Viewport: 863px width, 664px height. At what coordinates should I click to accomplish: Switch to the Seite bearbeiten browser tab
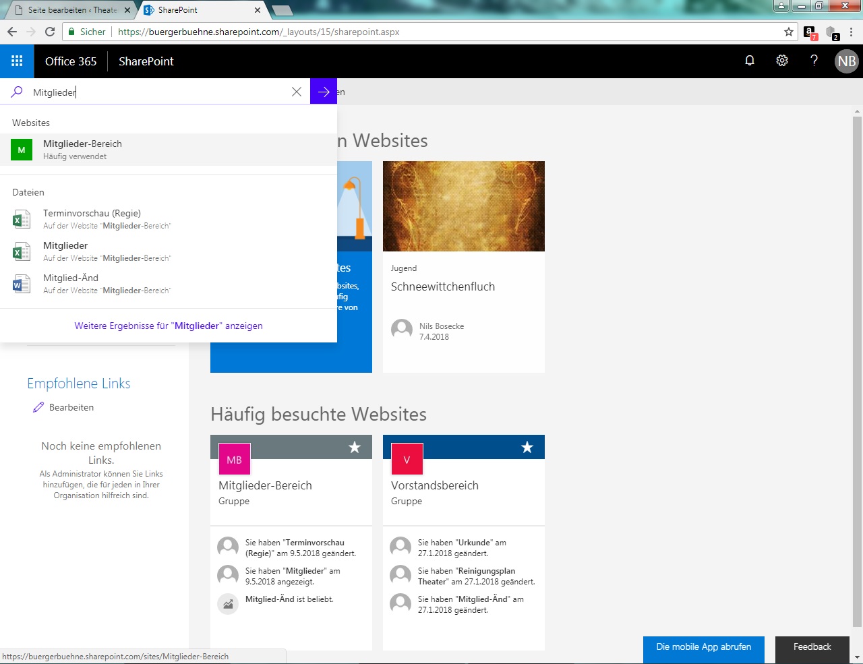[x=72, y=10]
